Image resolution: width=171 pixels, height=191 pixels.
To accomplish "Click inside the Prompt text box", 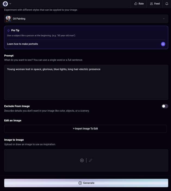I will (x=86, y=82).
